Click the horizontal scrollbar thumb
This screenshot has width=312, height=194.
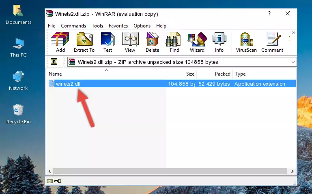point(170,171)
